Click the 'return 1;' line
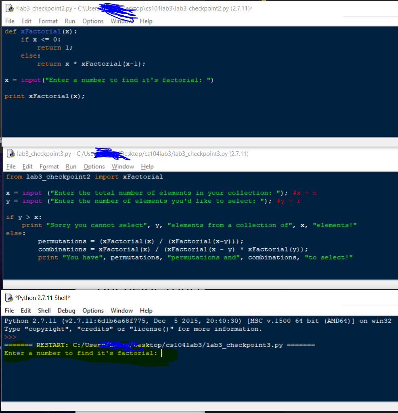398x413 pixels. pyautogui.click(x=55, y=48)
